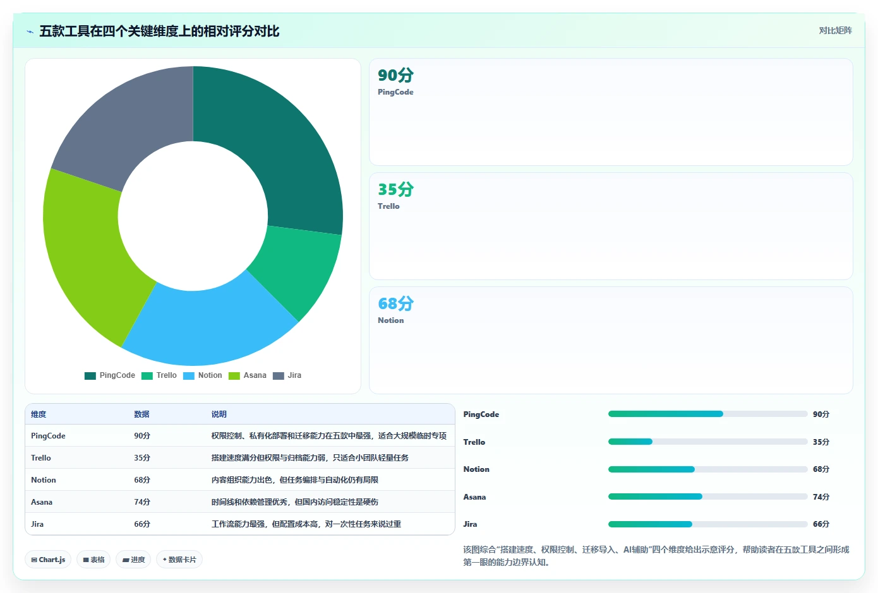Toggle the PingCode legend color swatch

click(x=90, y=375)
